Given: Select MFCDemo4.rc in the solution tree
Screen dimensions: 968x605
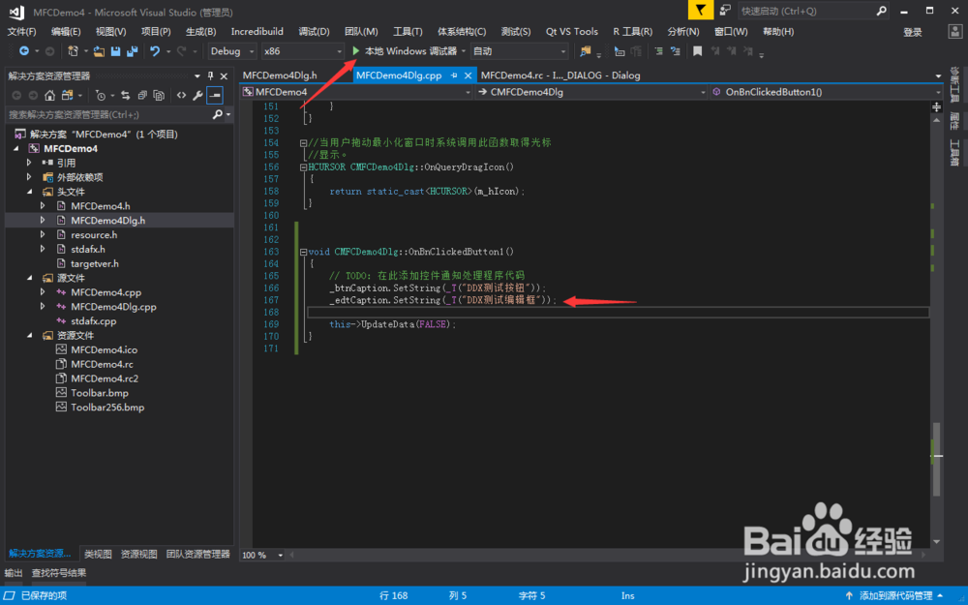Looking at the screenshot, I should click(102, 364).
